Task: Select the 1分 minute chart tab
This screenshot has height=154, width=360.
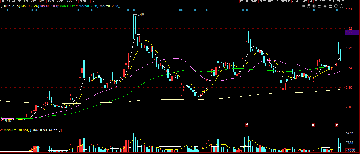Action: (26, 1)
